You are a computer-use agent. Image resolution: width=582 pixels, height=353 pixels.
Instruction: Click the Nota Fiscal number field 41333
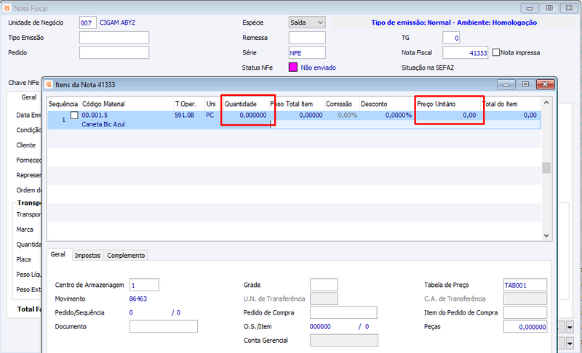pos(465,52)
